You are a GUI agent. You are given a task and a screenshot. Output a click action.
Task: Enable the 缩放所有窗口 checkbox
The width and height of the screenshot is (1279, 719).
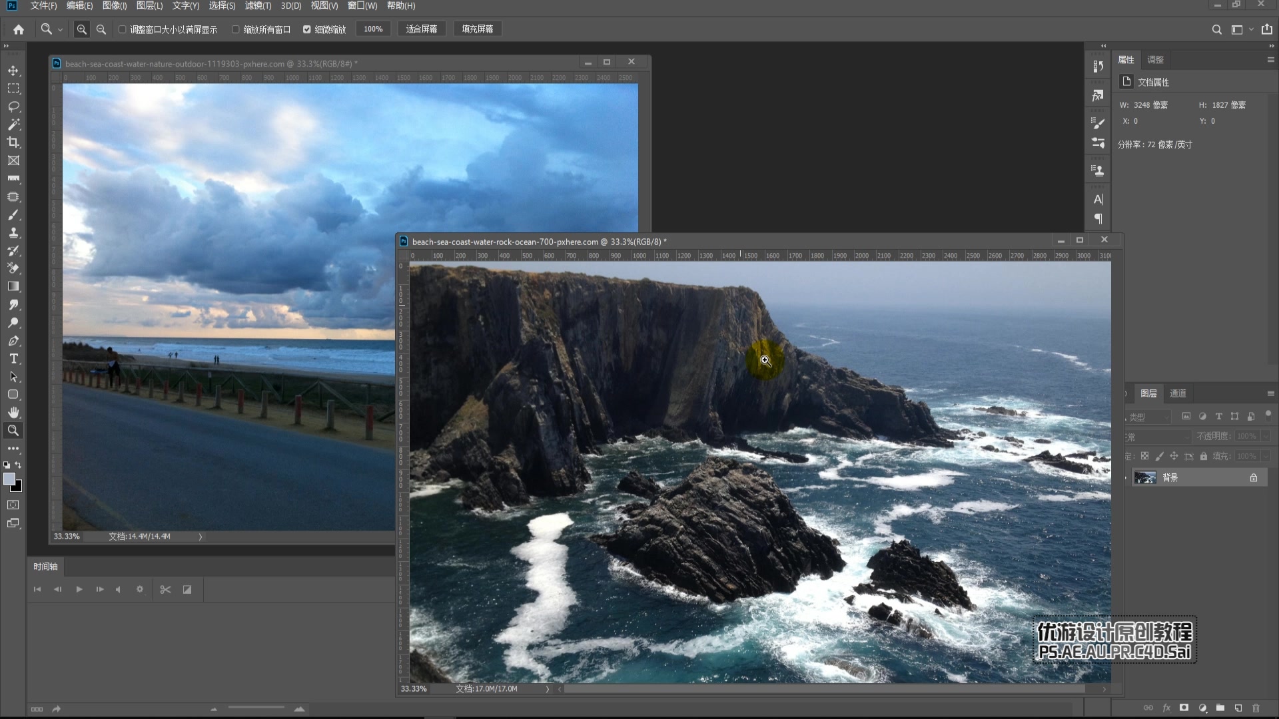(236, 29)
